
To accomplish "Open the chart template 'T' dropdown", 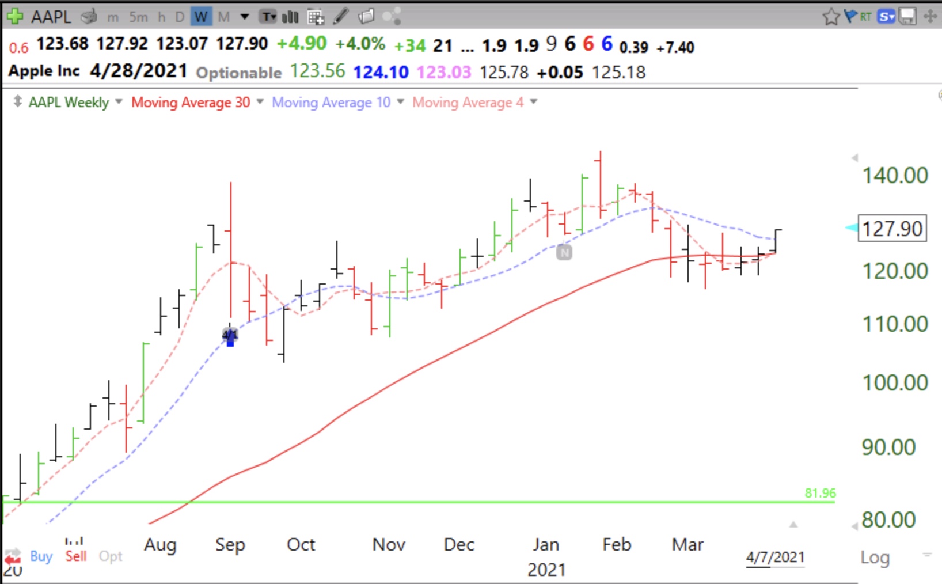I will 268,17.
